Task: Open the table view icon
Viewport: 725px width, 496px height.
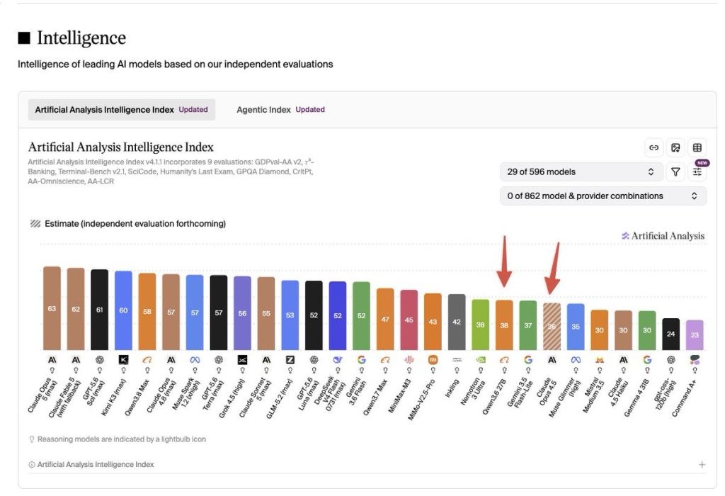Action: tap(697, 147)
